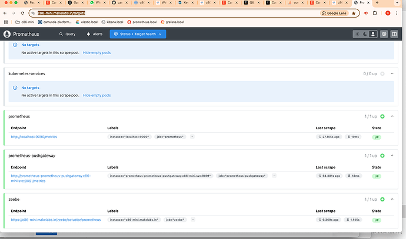The height and width of the screenshot is (239, 406).
Task: Expand labels for localhost:9090 target
Action: tap(192, 137)
